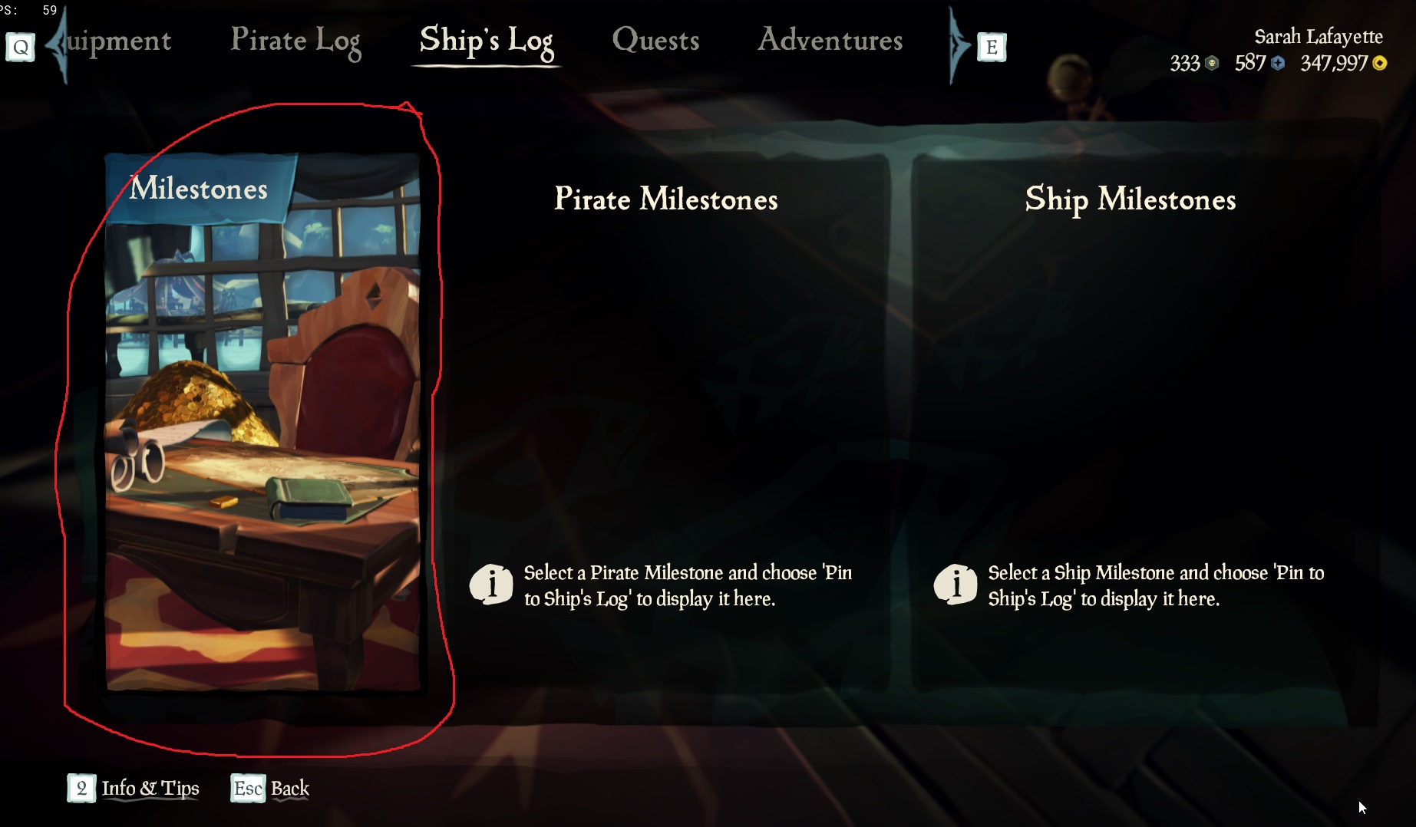1416x827 pixels.
Task: Open the Adventures tab
Action: tap(830, 40)
